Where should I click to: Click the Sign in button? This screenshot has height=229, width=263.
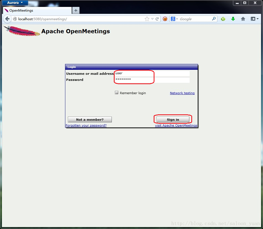[x=173, y=120]
